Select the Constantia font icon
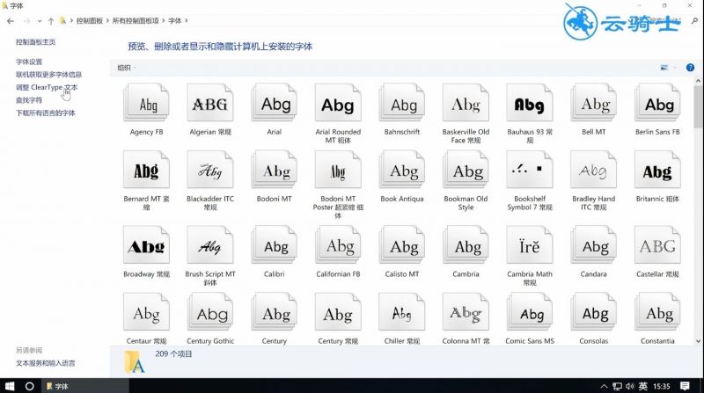The image size is (704, 393). [657, 312]
